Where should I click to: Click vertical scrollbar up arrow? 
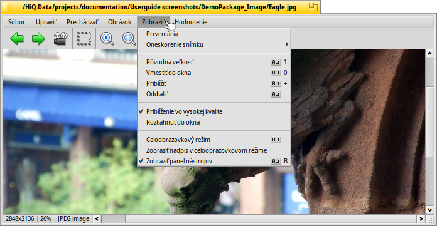point(429,54)
